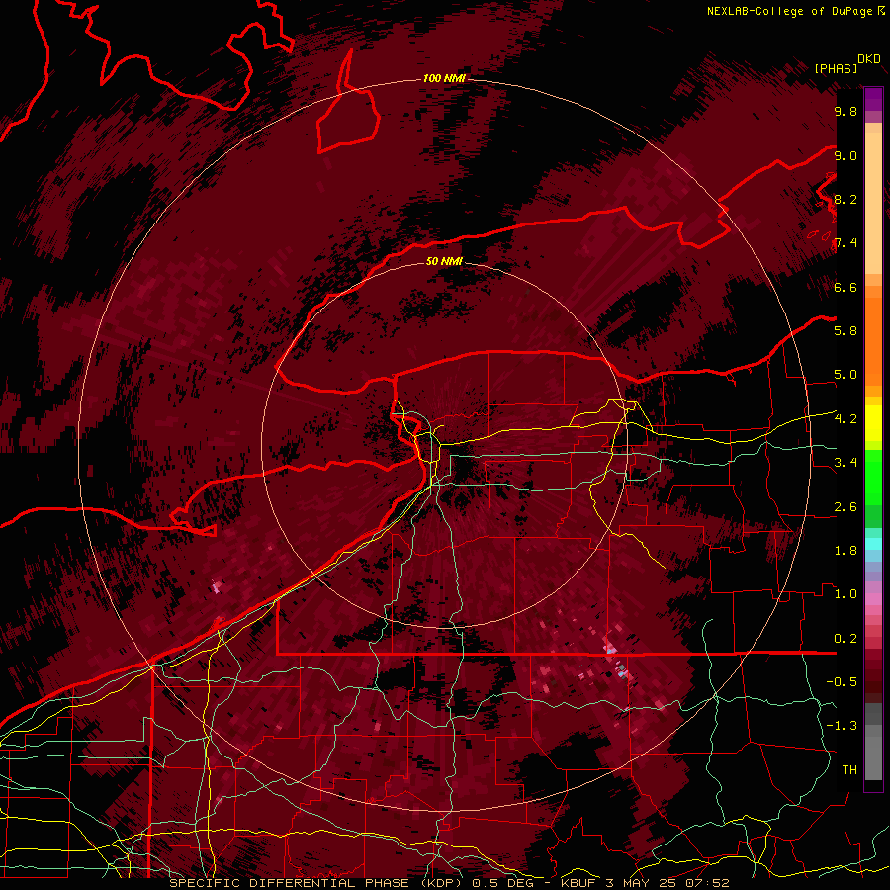Pick the orange band of color scale
890x890 pixels.
pyautogui.click(x=873, y=340)
